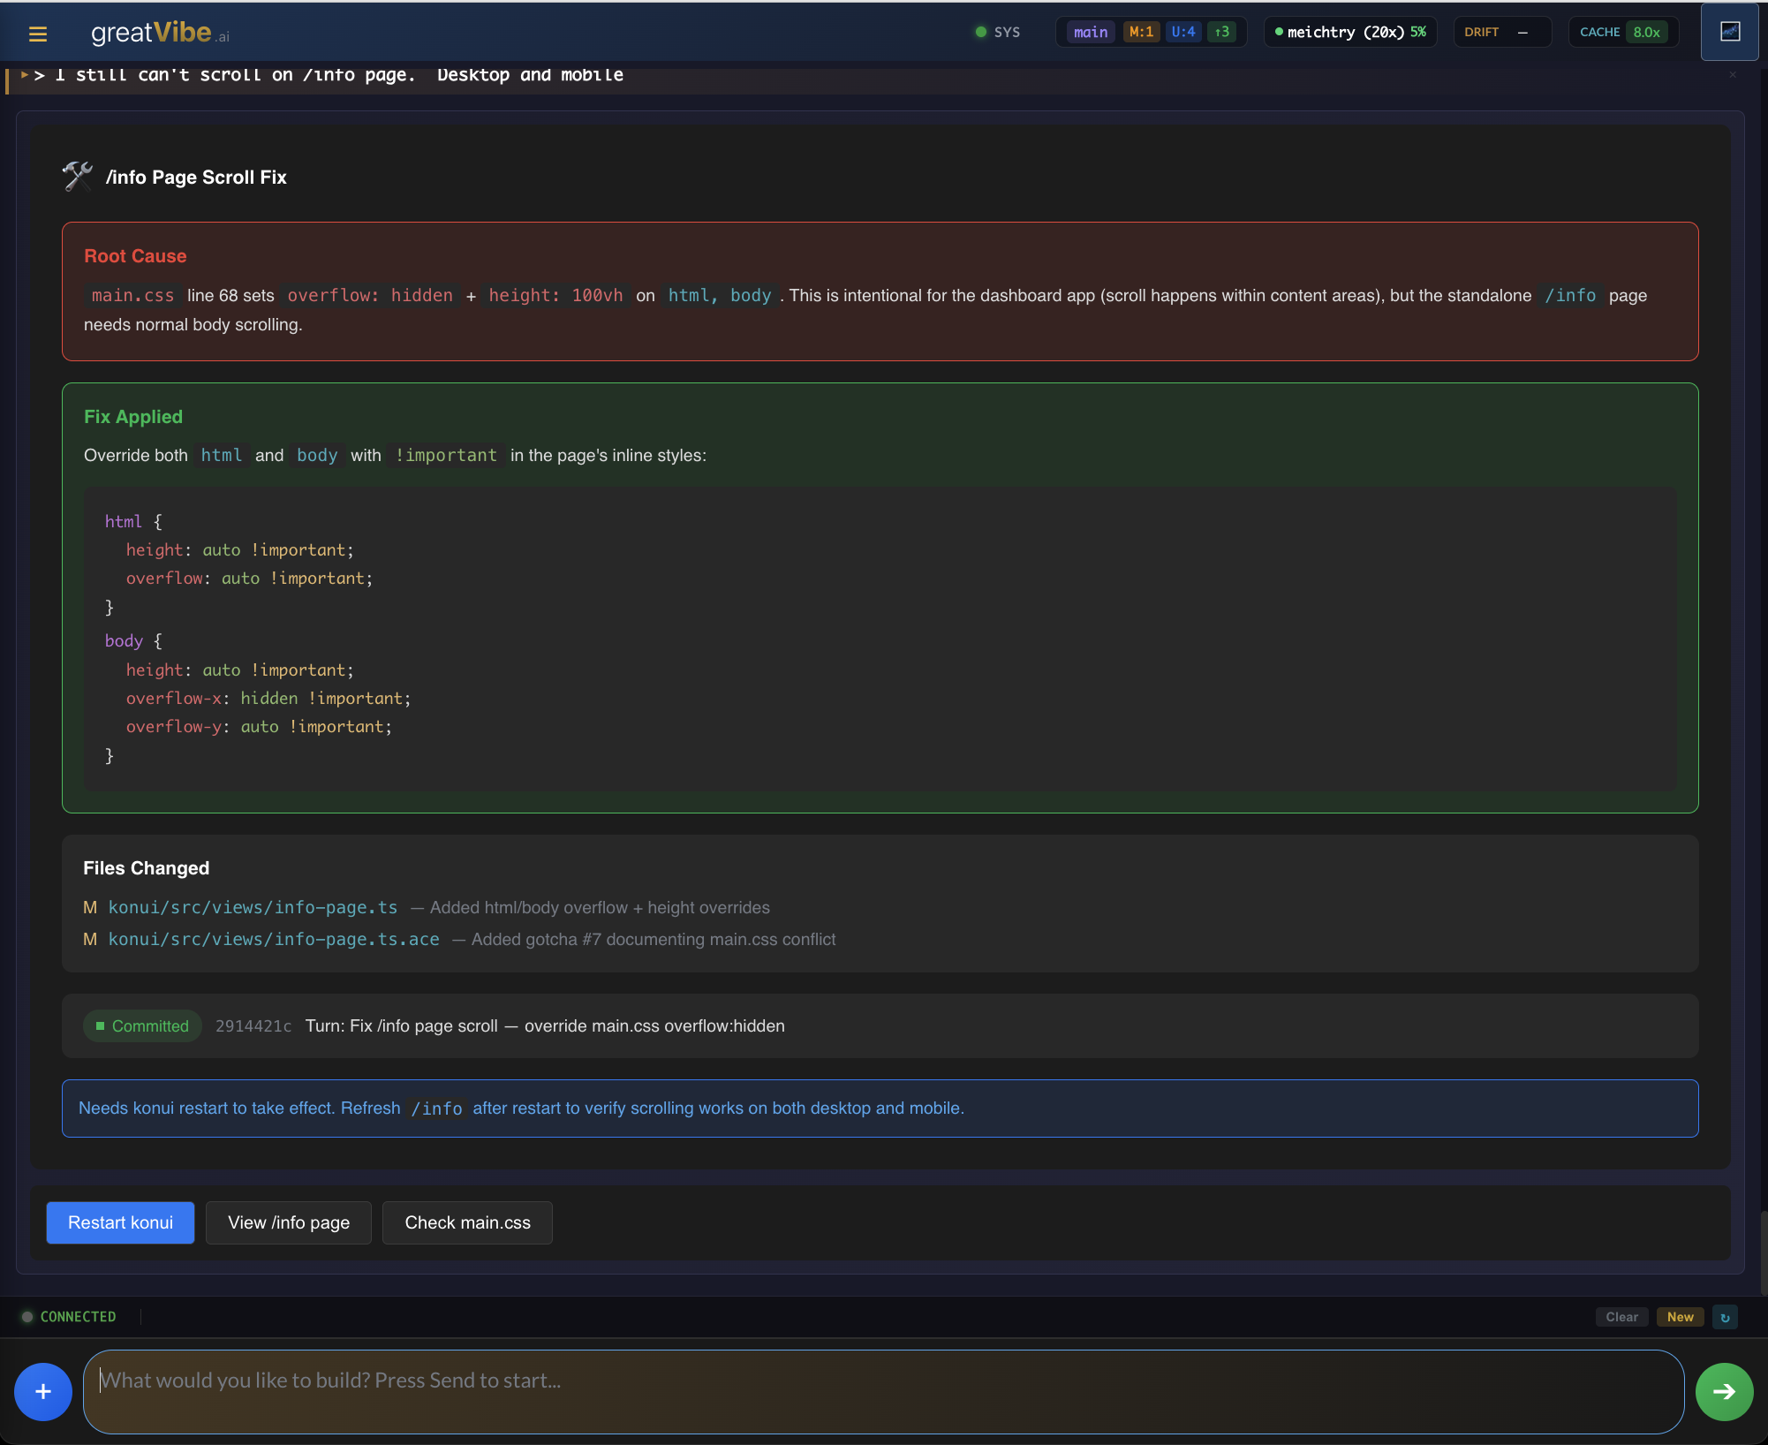Click the DRIFT indicator pill

pyautogui.click(x=1500, y=32)
